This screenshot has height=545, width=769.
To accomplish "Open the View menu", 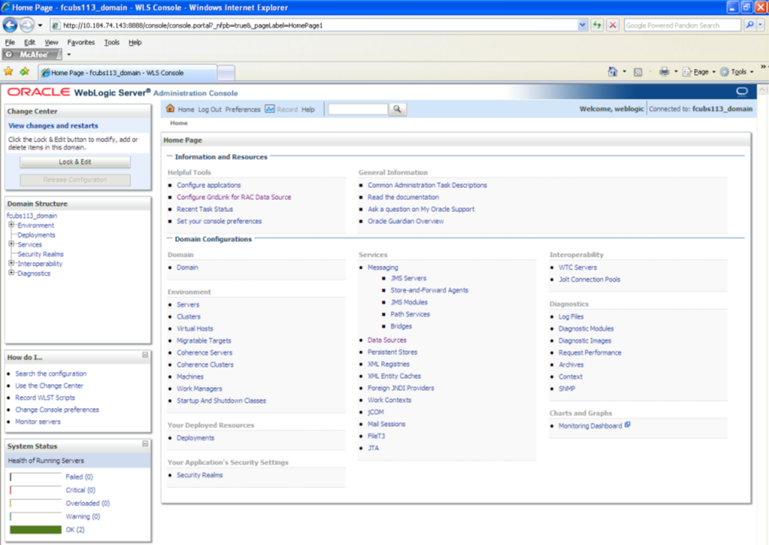I will click(x=52, y=42).
